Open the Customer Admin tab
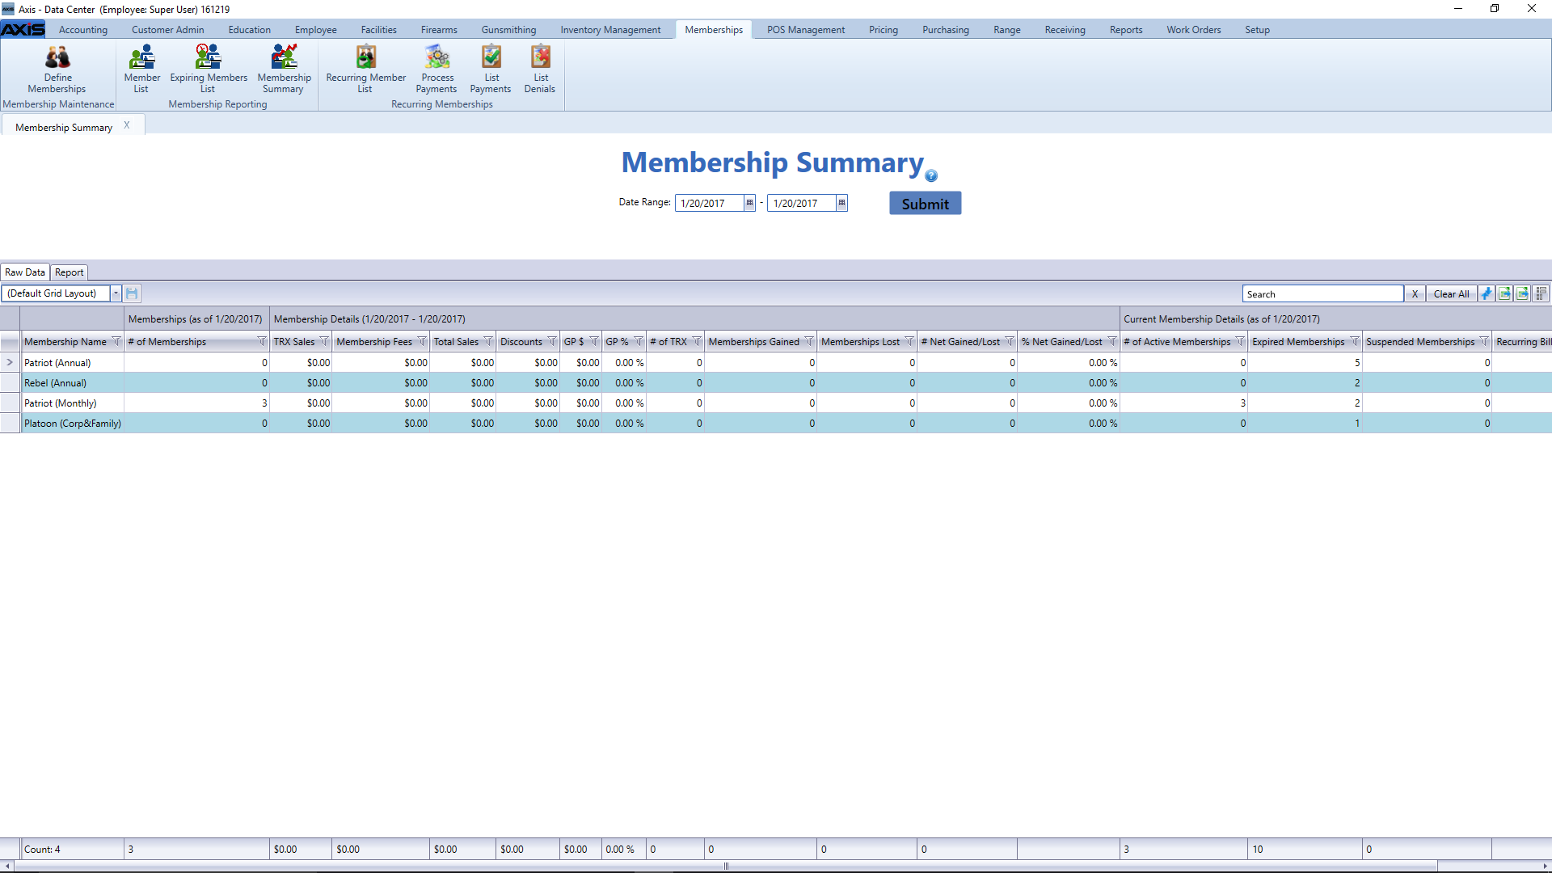This screenshot has width=1552, height=873. 168,30
